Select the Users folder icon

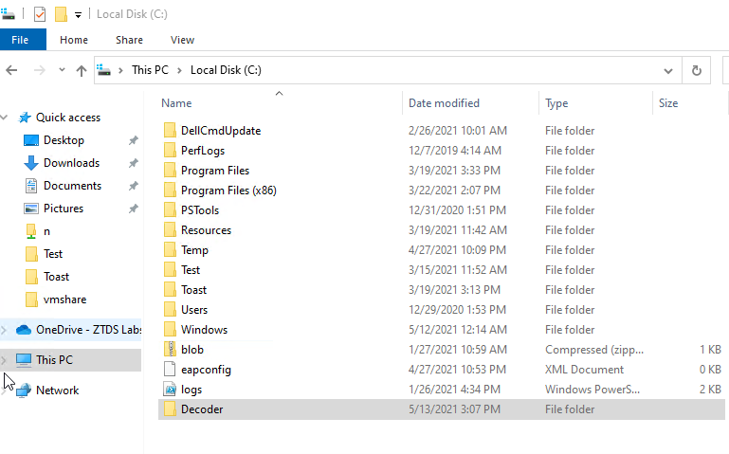170,310
